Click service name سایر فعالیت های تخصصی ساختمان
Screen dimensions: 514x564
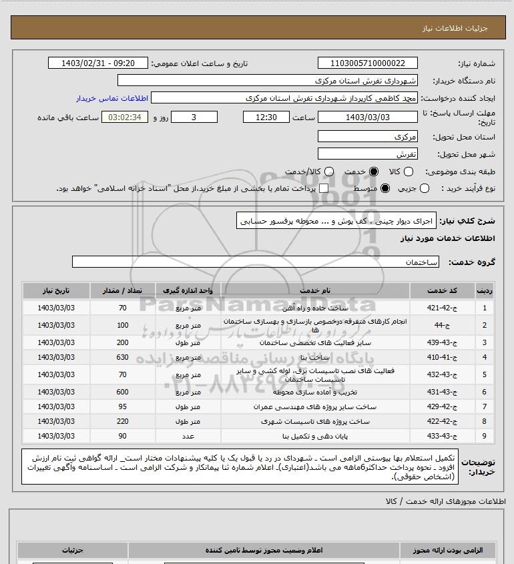315,342
